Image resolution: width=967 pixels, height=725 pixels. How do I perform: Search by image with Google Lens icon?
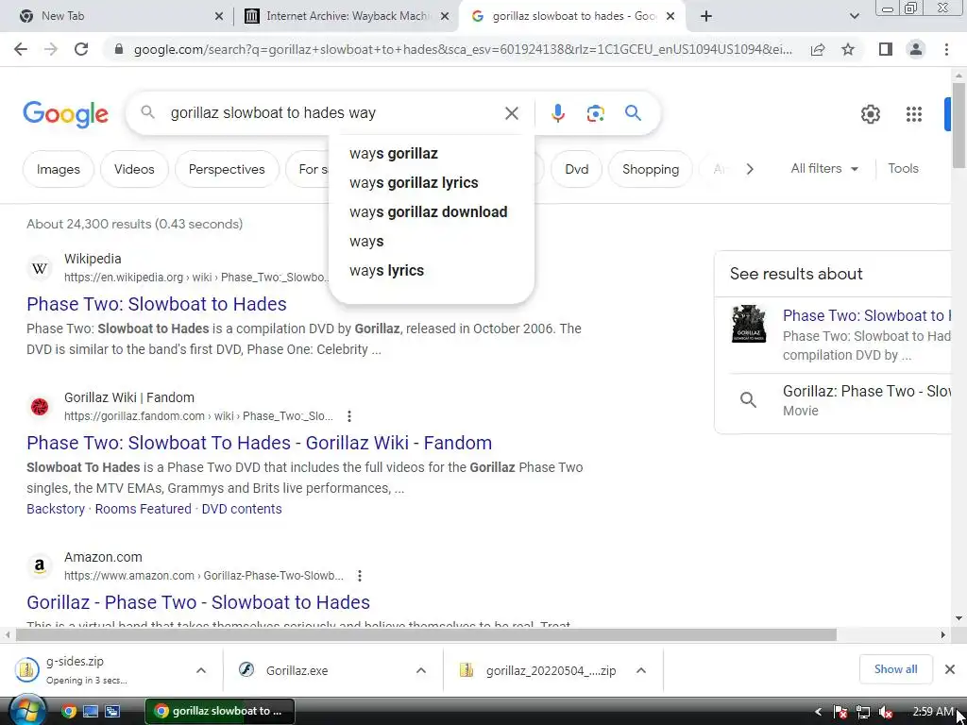(x=595, y=113)
